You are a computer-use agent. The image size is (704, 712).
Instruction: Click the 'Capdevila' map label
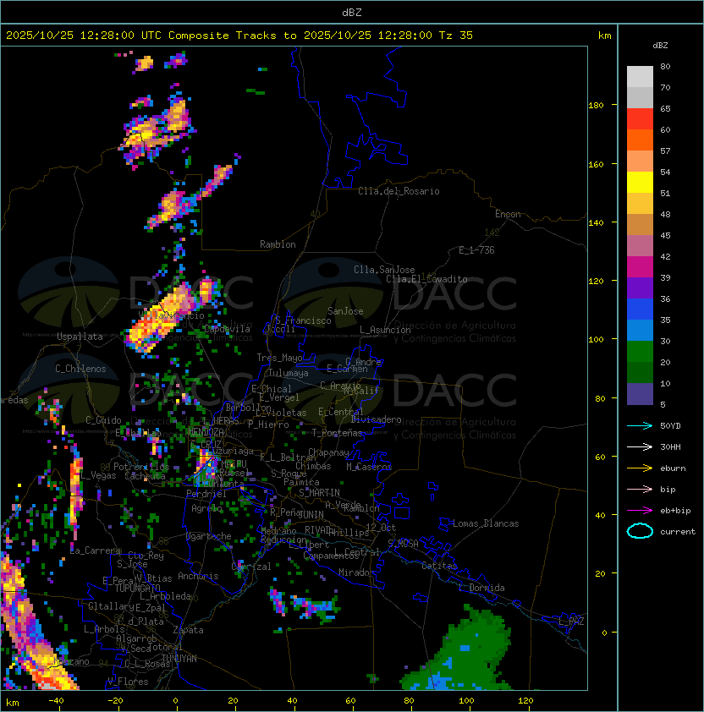tap(227, 329)
